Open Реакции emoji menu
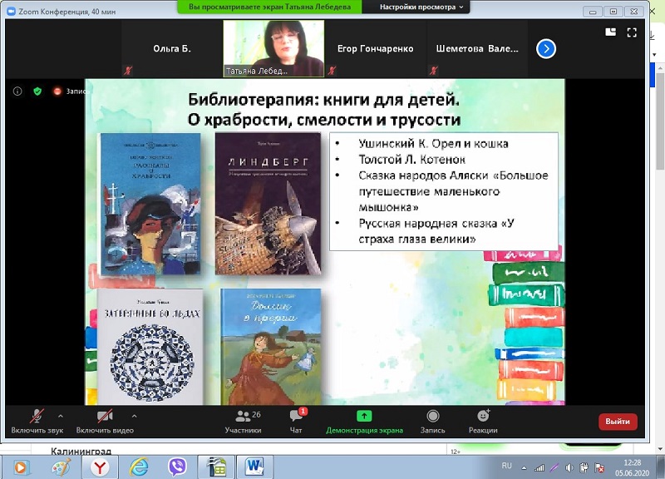The height and width of the screenshot is (479, 665). coord(483,422)
